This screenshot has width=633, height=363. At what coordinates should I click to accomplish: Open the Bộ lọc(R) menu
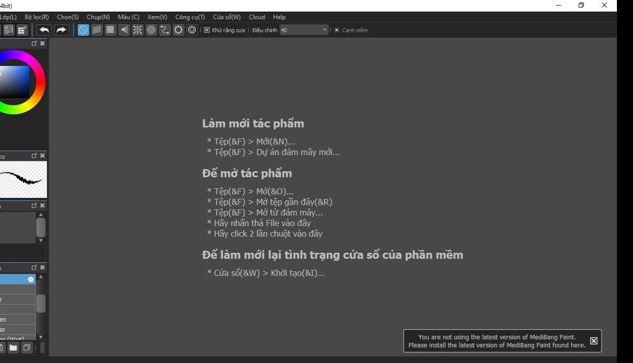(36, 17)
